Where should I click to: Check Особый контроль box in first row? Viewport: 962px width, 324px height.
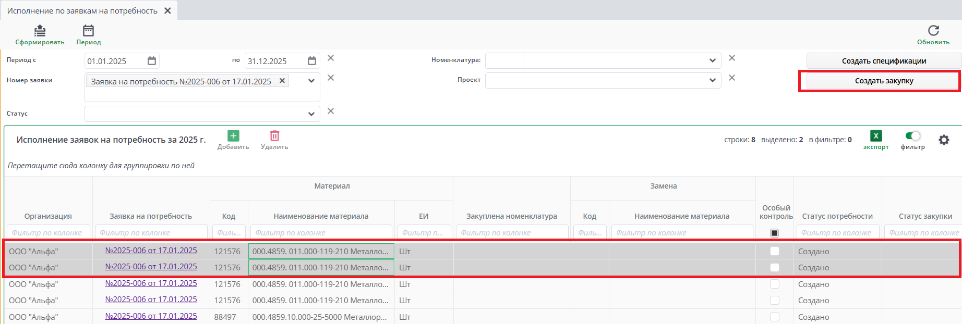(775, 251)
